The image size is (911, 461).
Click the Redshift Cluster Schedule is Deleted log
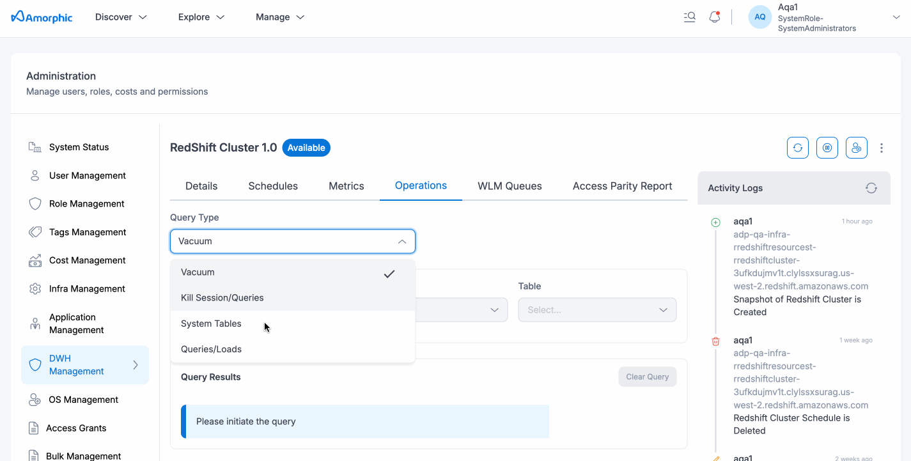(791, 425)
